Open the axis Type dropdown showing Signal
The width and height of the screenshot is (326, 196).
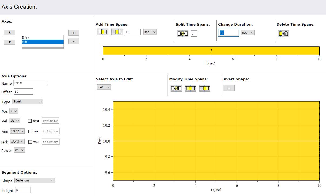[27, 102]
